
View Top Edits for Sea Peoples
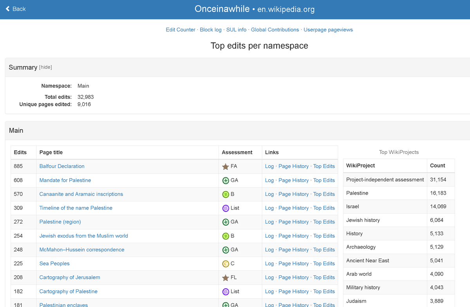pos(324,264)
